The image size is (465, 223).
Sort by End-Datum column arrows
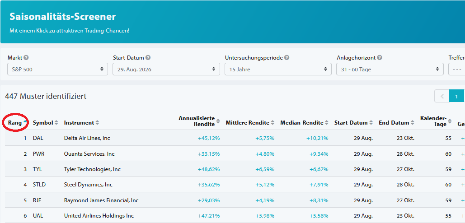413,123
